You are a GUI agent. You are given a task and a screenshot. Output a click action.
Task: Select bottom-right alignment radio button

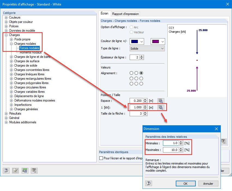(x=141, y=84)
